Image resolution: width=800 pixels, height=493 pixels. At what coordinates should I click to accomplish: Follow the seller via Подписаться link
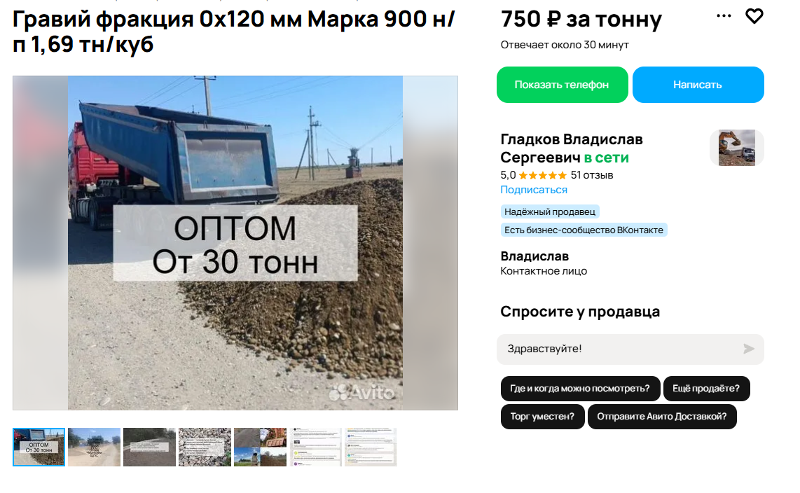click(534, 190)
